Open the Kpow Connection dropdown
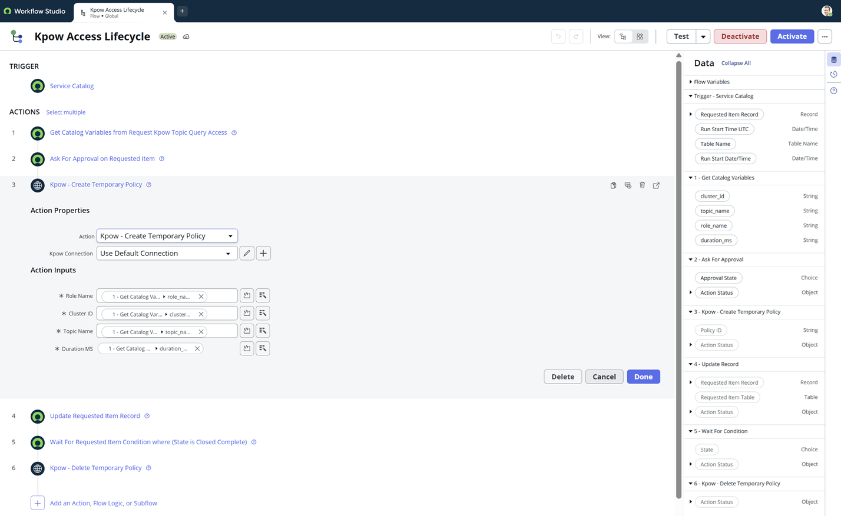The width and height of the screenshot is (841, 516). coord(167,254)
